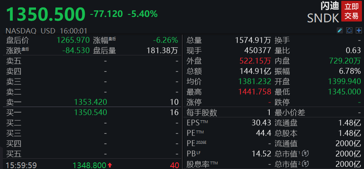
Task: Click the latest trade row at 15:59:59
Action: pyautogui.click(x=92, y=165)
